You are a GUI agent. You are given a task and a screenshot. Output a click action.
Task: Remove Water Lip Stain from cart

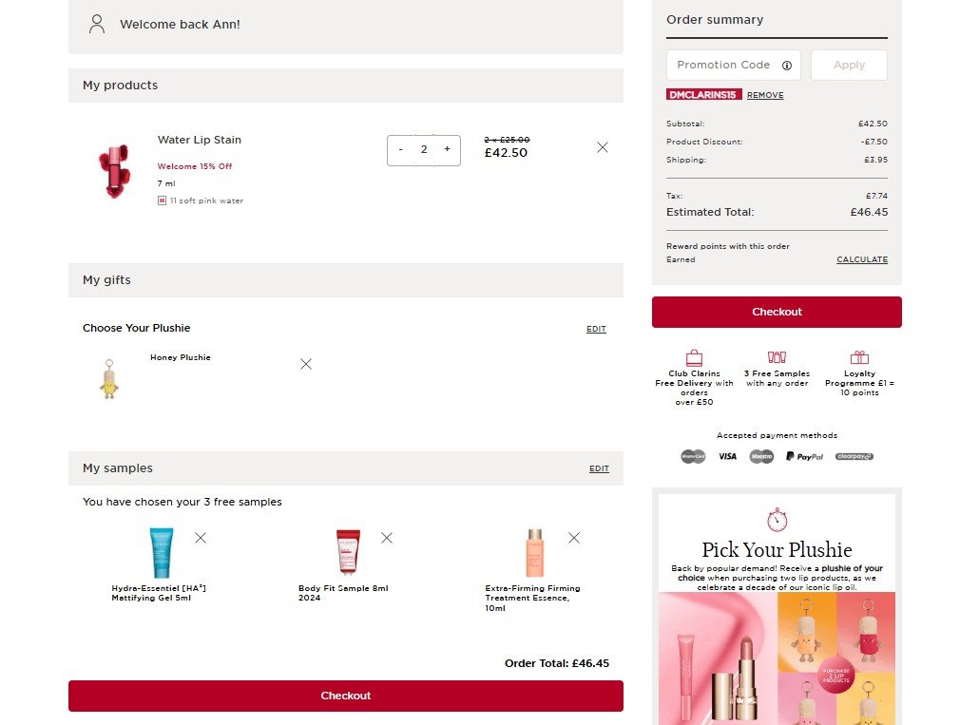[603, 147]
